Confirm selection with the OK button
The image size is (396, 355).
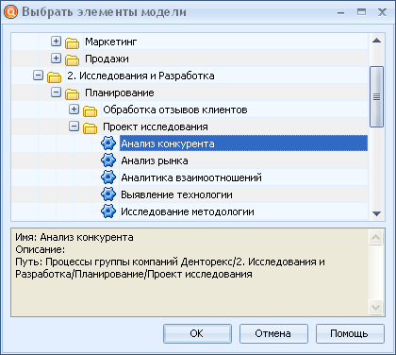pos(197,333)
